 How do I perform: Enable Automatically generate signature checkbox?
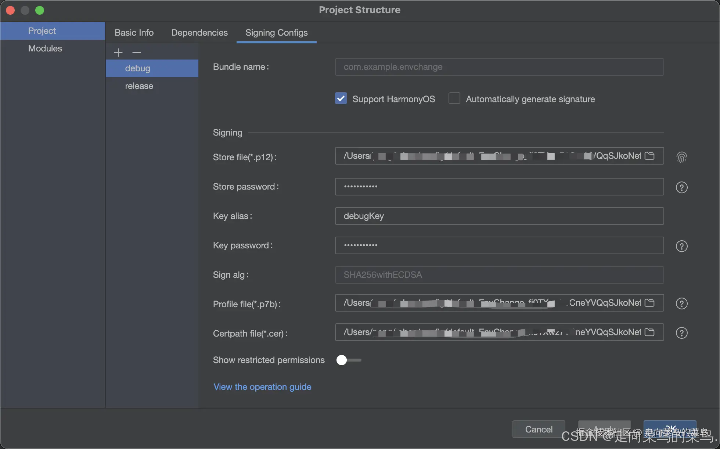click(x=454, y=98)
